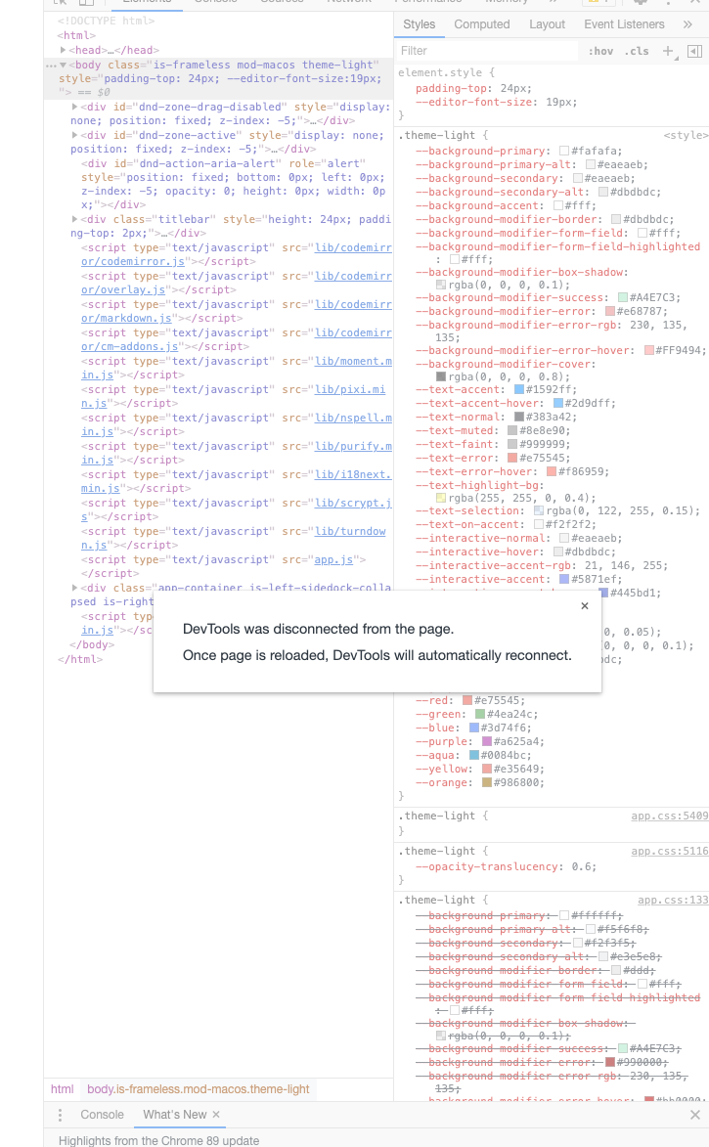Select the html breadcrumb
709x1147 pixels.
(x=63, y=1089)
